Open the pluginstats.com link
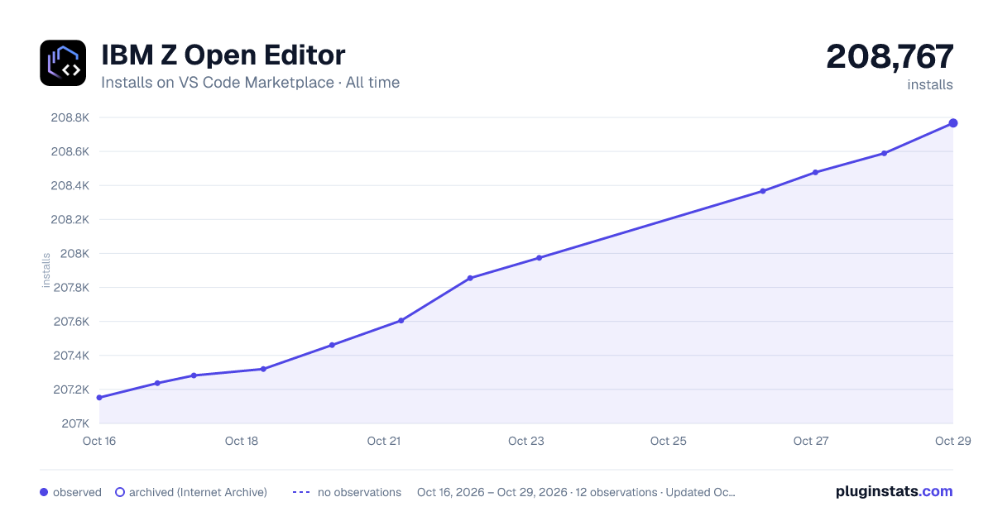Screen dimensions: 993x521 coord(895,491)
